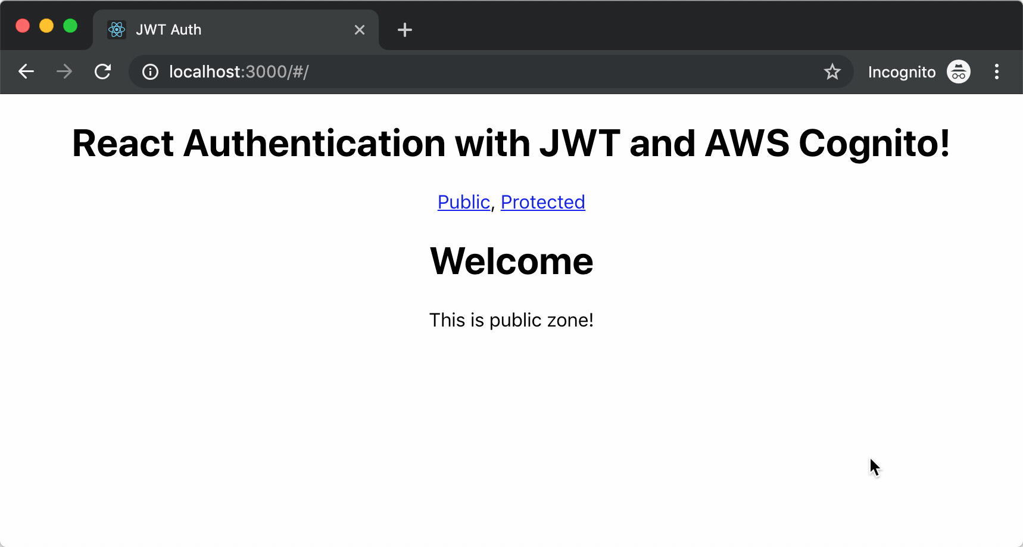This screenshot has width=1023, height=547.
Task: Minimize the window with the yellow button
Action: click(46, 26)
